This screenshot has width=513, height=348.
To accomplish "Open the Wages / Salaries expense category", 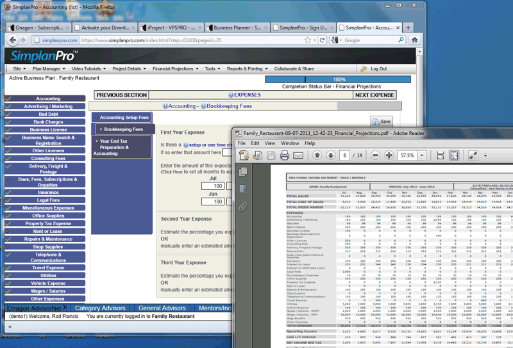I will [45, 291].
